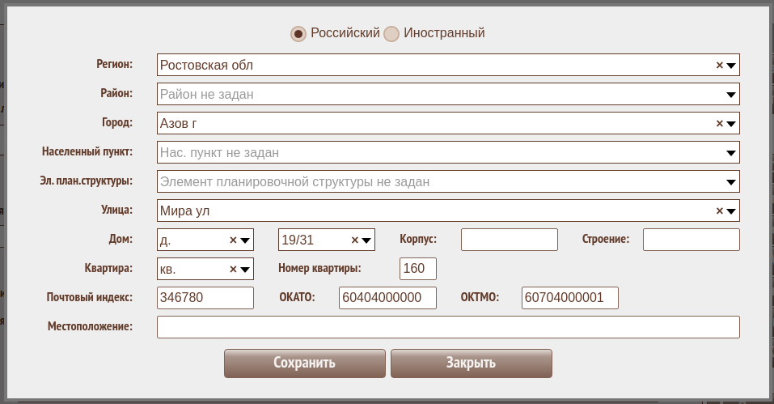The height and width of the screenshot is (404, 774).
Task: Clear the Регион field with the x icon
Action: pyautogui.click(x=719, y=66)
